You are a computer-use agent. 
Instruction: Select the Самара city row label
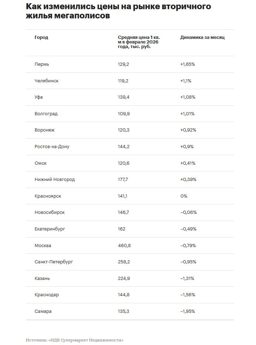tap(43, 311)
